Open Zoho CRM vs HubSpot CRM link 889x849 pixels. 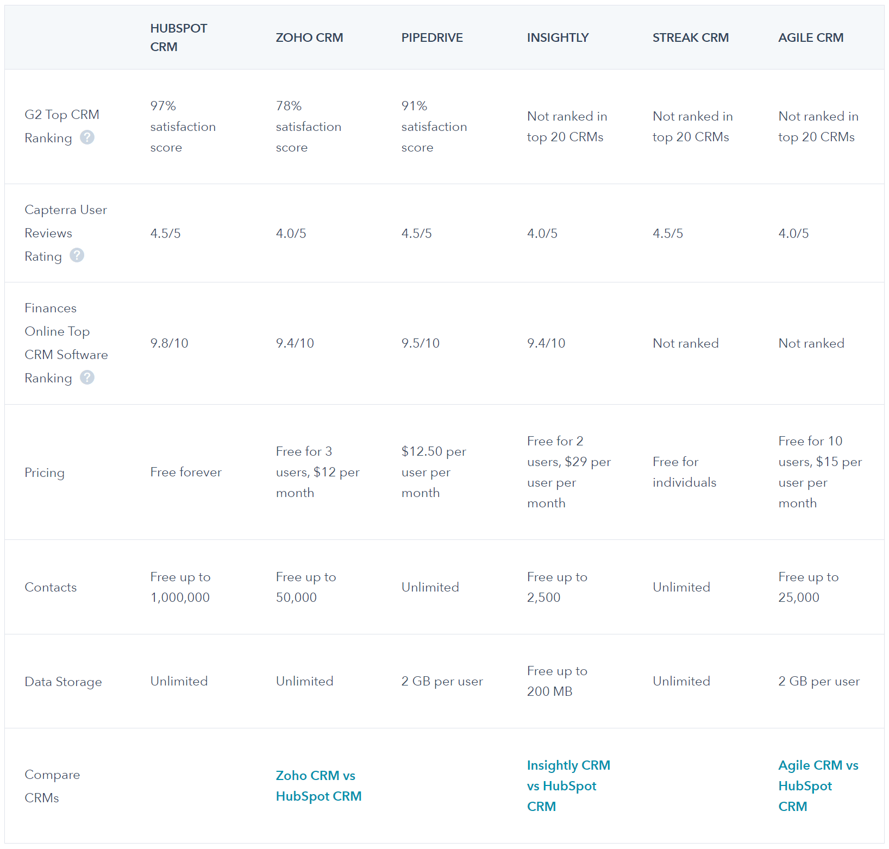point(318,785)
